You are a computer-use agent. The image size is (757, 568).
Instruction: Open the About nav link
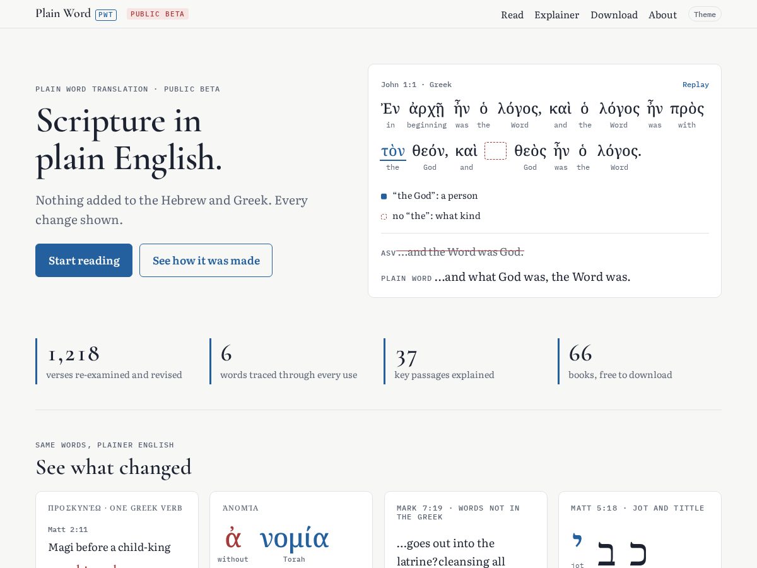662,15
